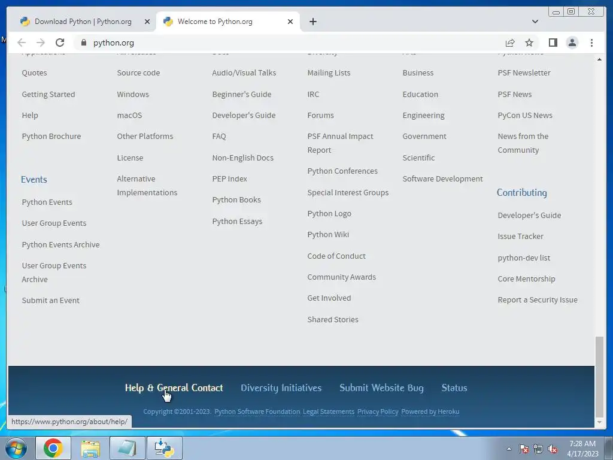Click Powered by Heroku link

pyautogui.click(x=430, y=411)
